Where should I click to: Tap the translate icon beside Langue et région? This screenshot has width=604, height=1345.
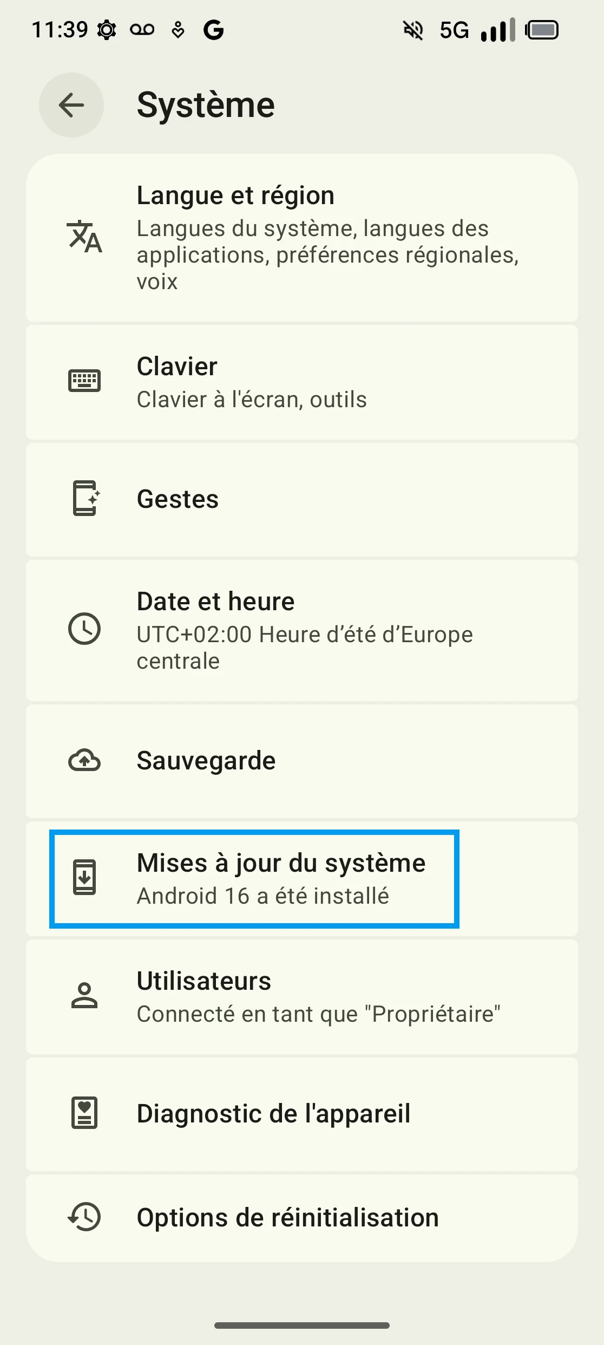[84, 237]
